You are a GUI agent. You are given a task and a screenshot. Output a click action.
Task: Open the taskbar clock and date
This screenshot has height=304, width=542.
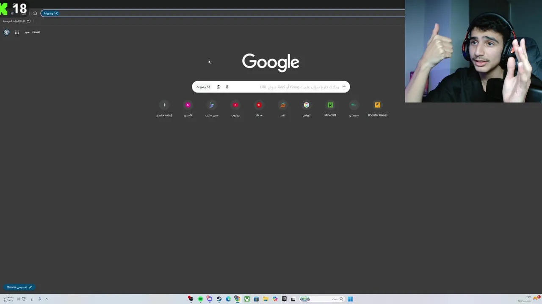pos(8,299)
